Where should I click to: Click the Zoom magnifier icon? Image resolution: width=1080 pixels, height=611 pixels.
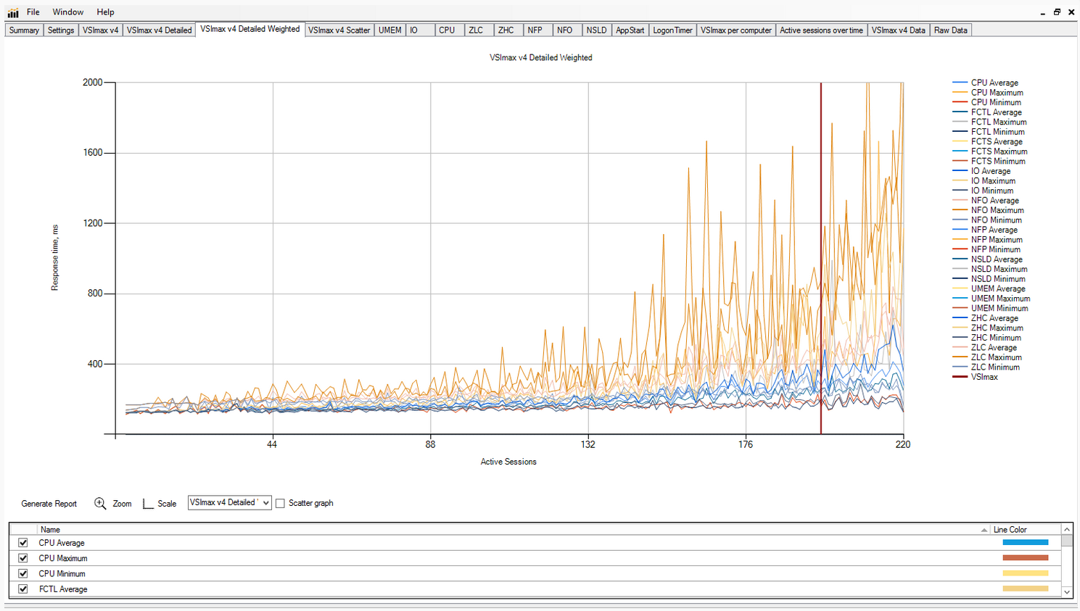[x=100, y=503]
